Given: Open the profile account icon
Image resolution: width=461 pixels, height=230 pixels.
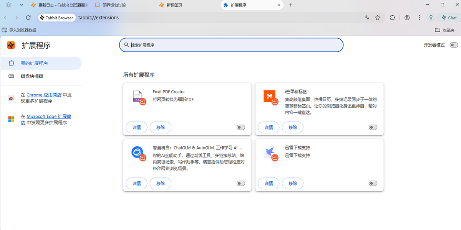Looking at the screenshot, I should tap(407, 18).
